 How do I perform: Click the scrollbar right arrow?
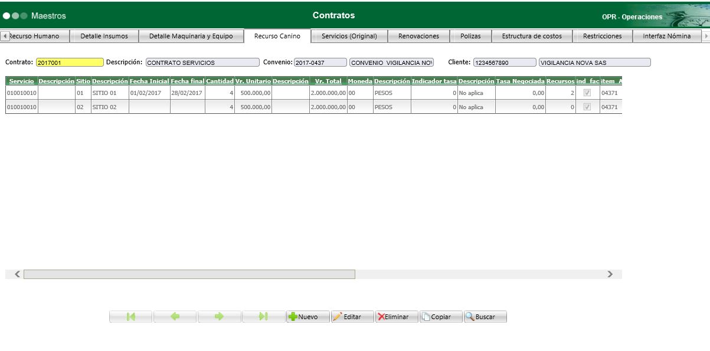tap(610, 274)
